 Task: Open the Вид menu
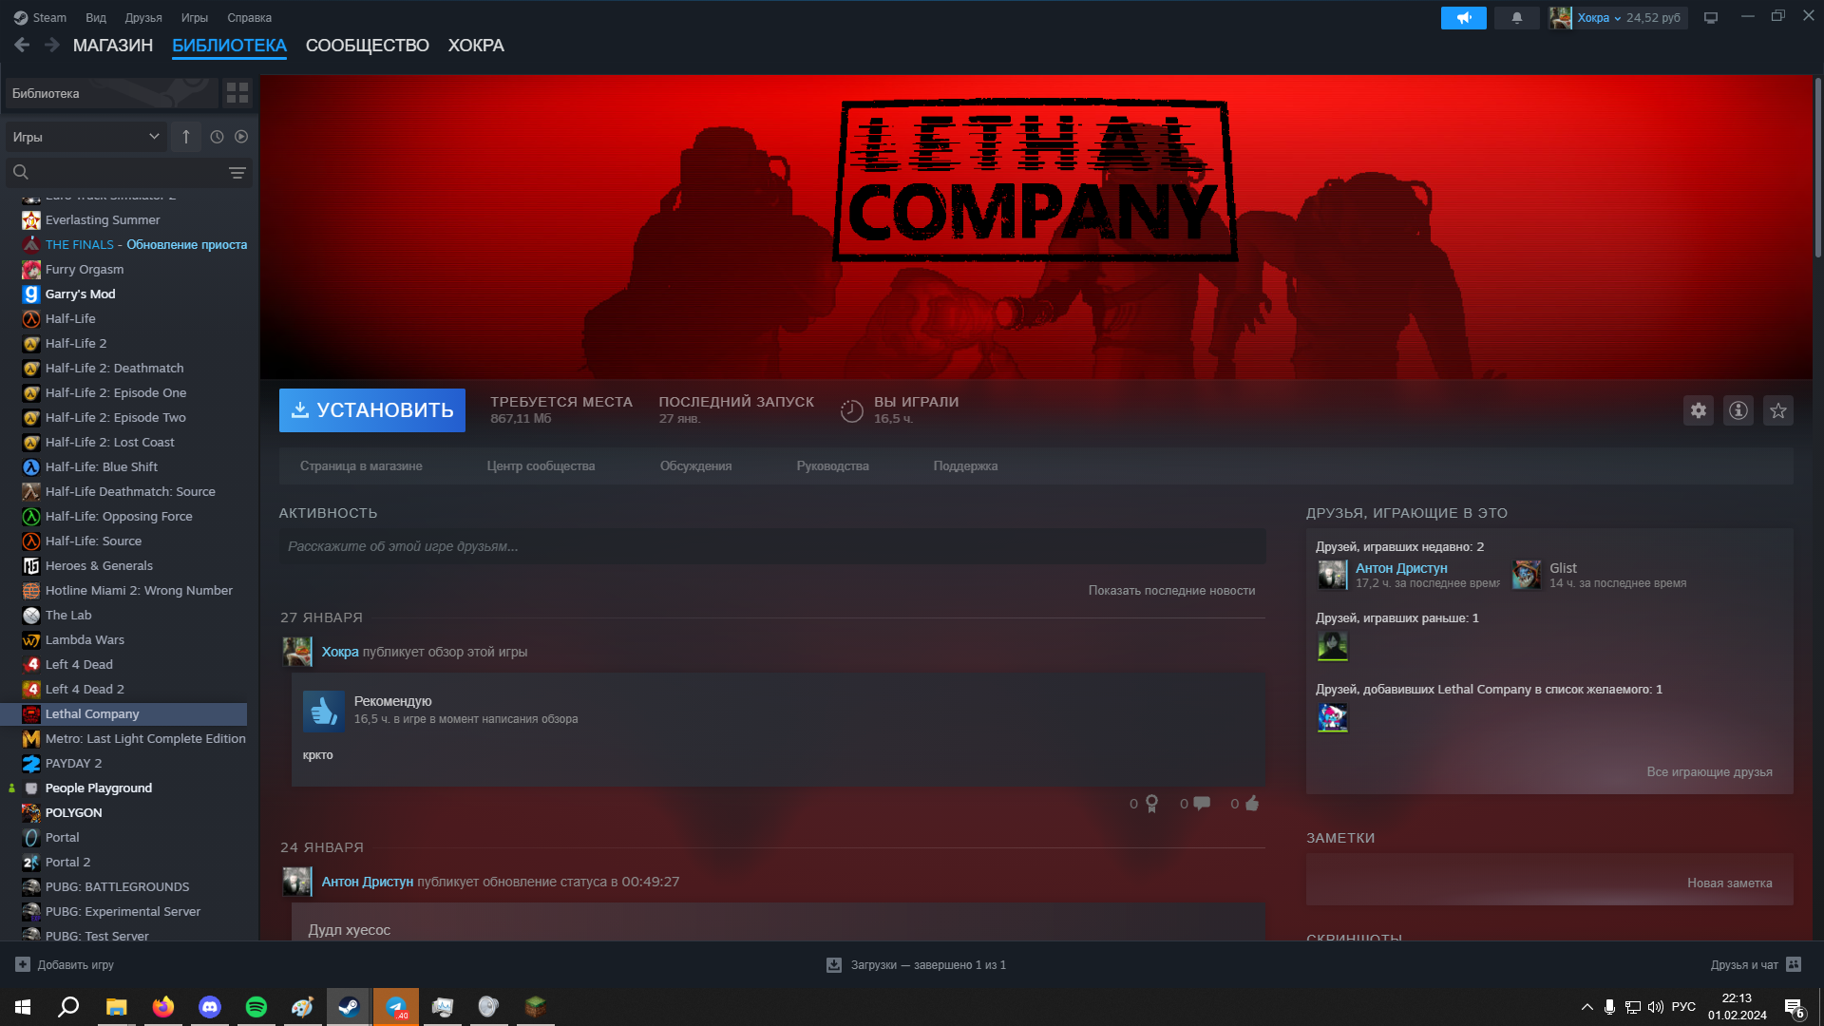[96, 18]
